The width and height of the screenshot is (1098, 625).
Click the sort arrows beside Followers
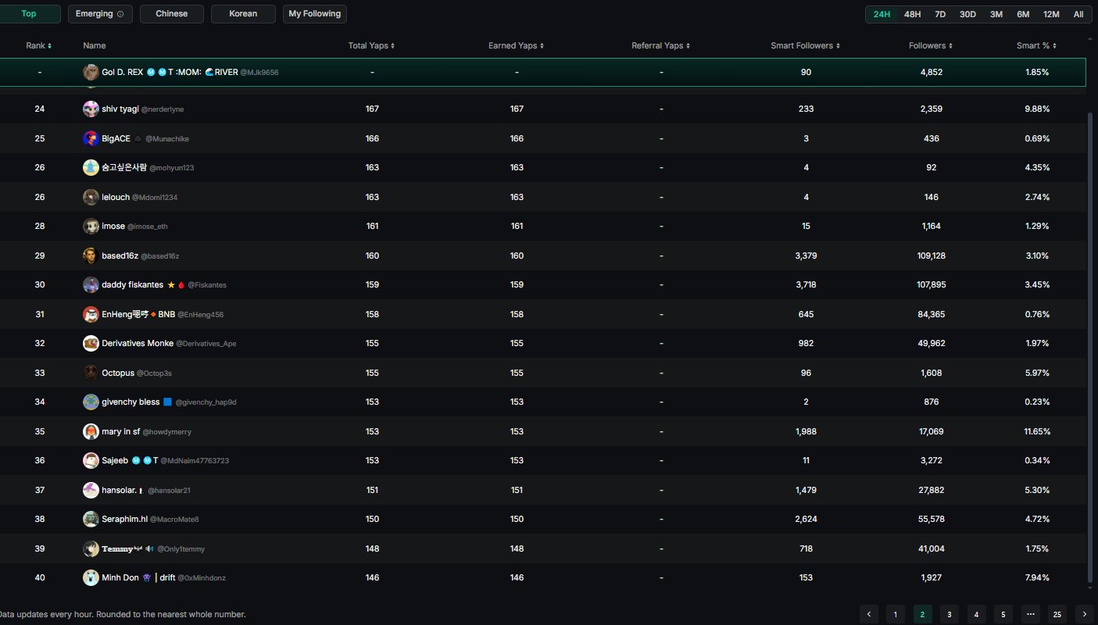point(950,46)
